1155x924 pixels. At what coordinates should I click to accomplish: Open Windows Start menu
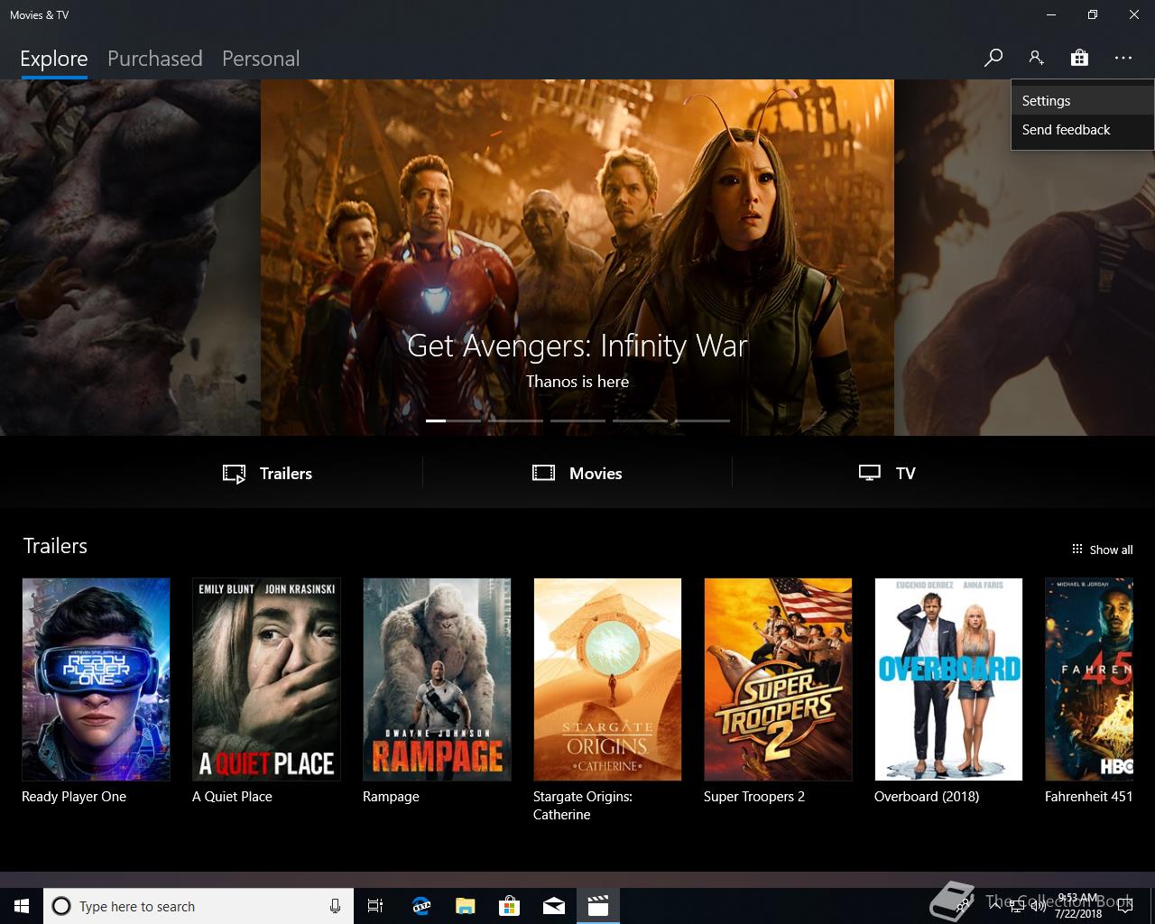(22, 906)
